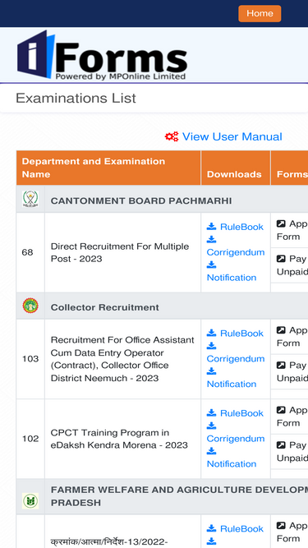Click the Collector Recruitment emblem icon

tap(30, 306)
